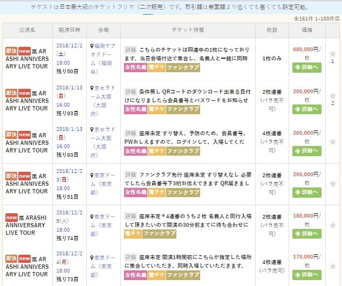Click the 東京ドーム venue for 2018/12/25
Screen dimensions: 342x286
tap(102, 225)
